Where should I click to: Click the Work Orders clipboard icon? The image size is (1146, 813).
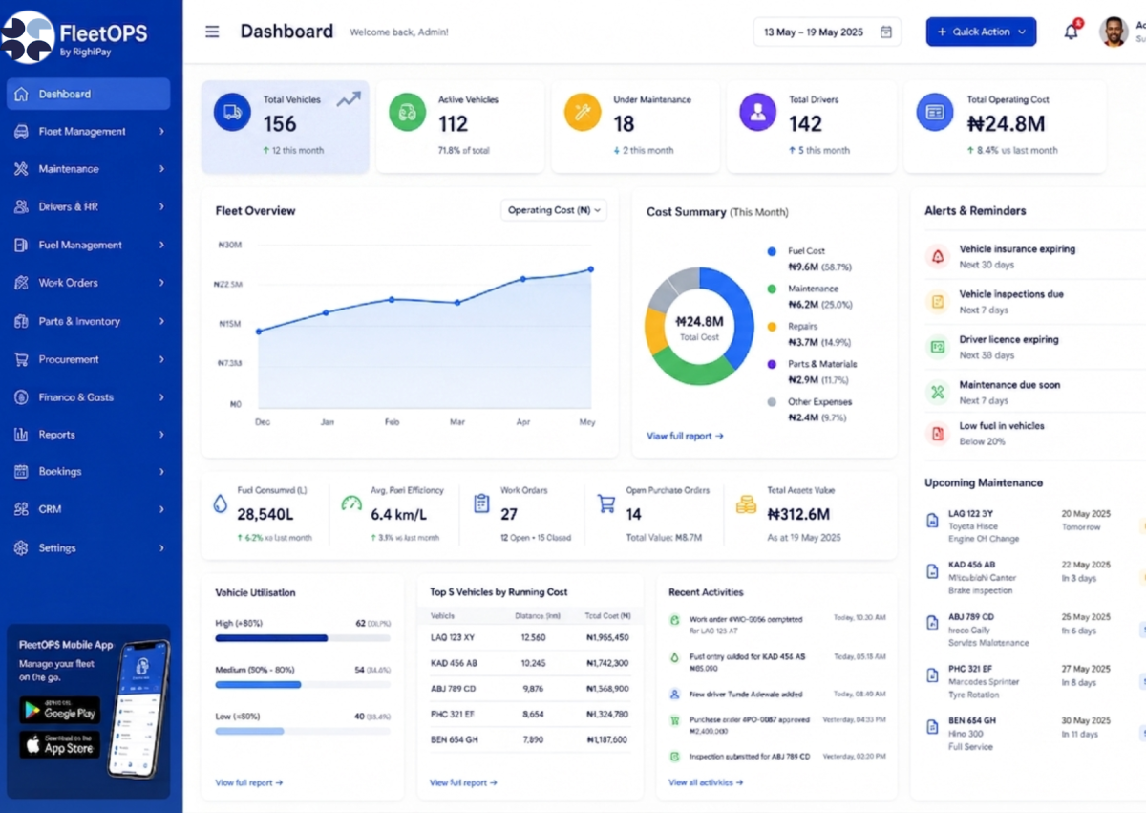(481, 503)
